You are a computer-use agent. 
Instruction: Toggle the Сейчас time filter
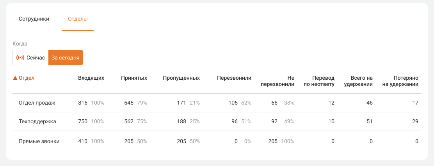coord(30,58)
